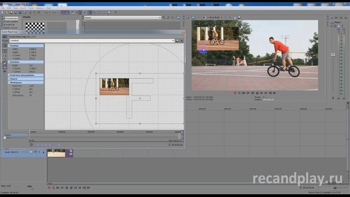Collapse the Rotation property group
Image resolution: width=350 pixels, height=197 pixels.
[26, 62]
